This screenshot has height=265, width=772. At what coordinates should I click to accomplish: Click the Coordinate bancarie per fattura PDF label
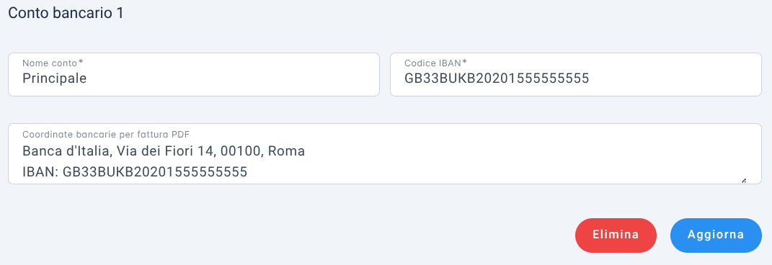pyautogui.click(x=107, y=134)
